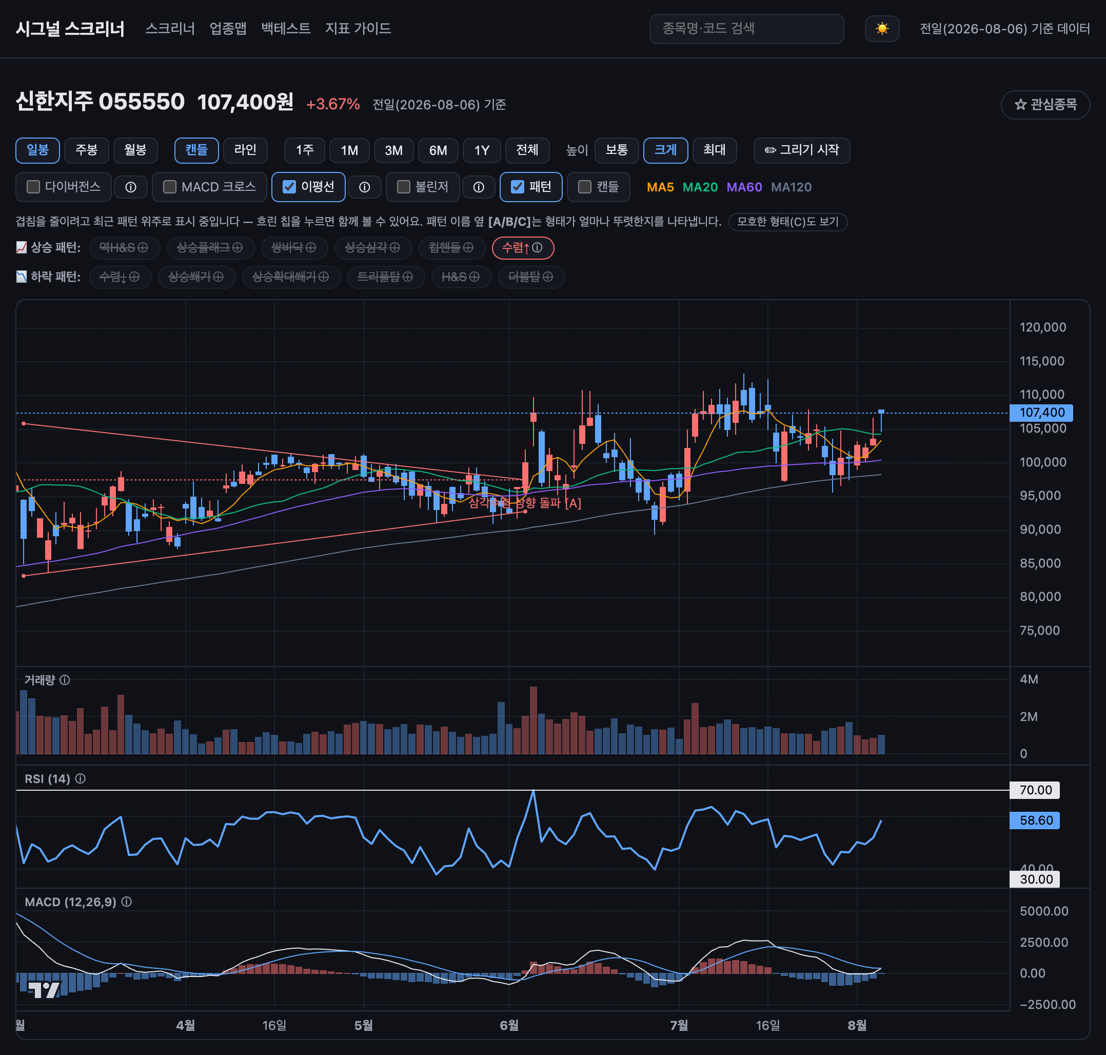1106x1055 pixels.
Task: Set chart height to 보통
Action: (x=616, y=150)
